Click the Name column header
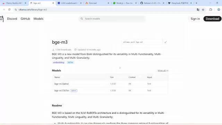The image size is (222, 125). pos(57,77)
